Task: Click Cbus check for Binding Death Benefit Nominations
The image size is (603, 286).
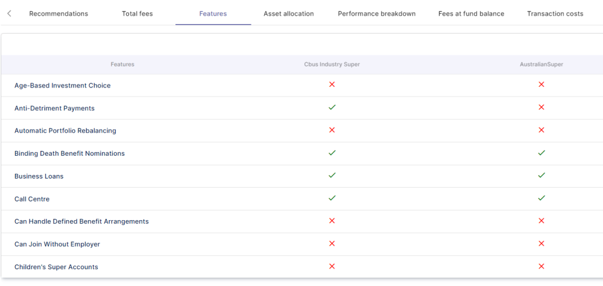Action: tap(332, 153)
